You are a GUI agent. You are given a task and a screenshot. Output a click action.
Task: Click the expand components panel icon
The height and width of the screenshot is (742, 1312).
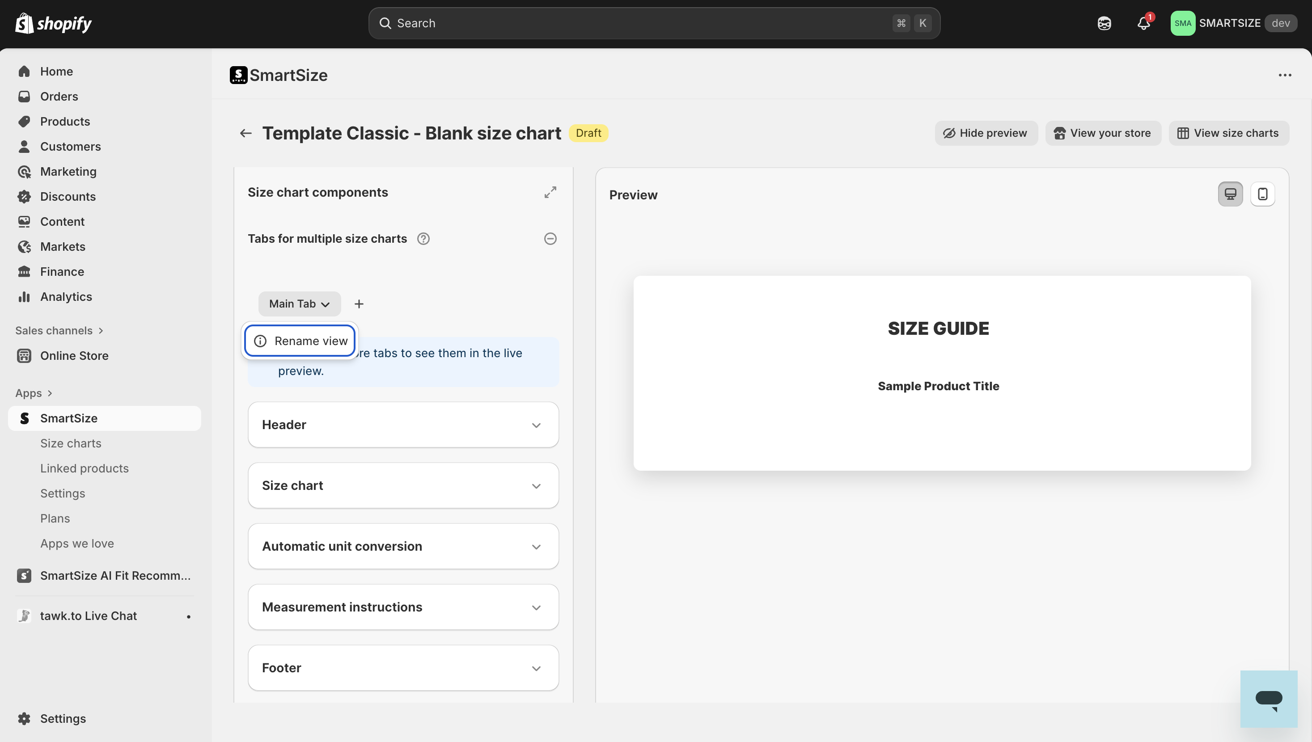(550, 192)
